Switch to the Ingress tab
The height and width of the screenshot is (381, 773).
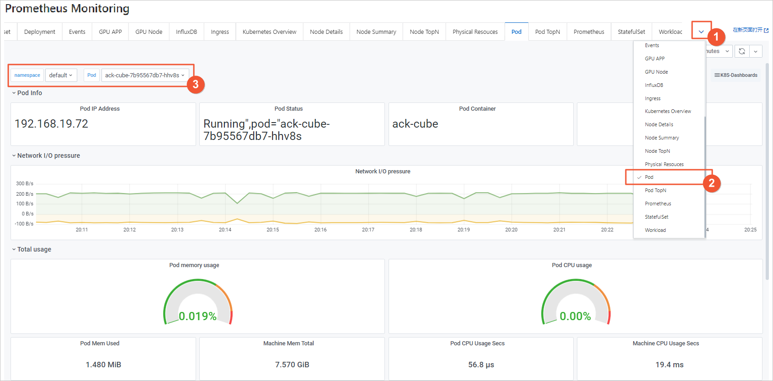[x=220, y=32]
